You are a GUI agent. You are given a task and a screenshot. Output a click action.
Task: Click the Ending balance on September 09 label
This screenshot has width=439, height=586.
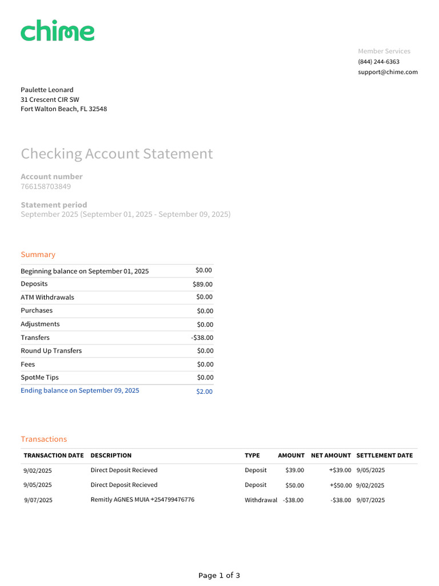coord(79,391)
